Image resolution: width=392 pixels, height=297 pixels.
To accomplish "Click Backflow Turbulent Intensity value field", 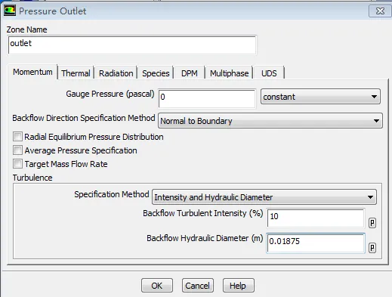I will [x=316, y=218].
